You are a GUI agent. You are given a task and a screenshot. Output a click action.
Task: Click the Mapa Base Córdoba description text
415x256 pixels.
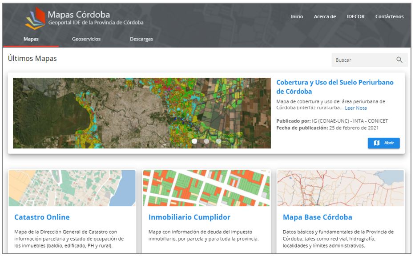coord(338,239)
